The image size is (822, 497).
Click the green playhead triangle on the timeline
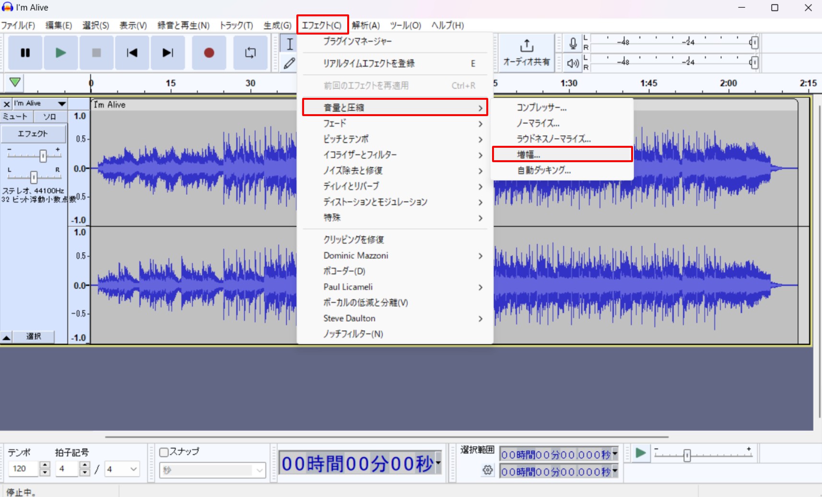pyautogui.click(x=15, y=83)
